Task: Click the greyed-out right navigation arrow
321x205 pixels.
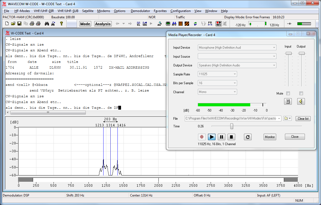Action: coord(130,24)
